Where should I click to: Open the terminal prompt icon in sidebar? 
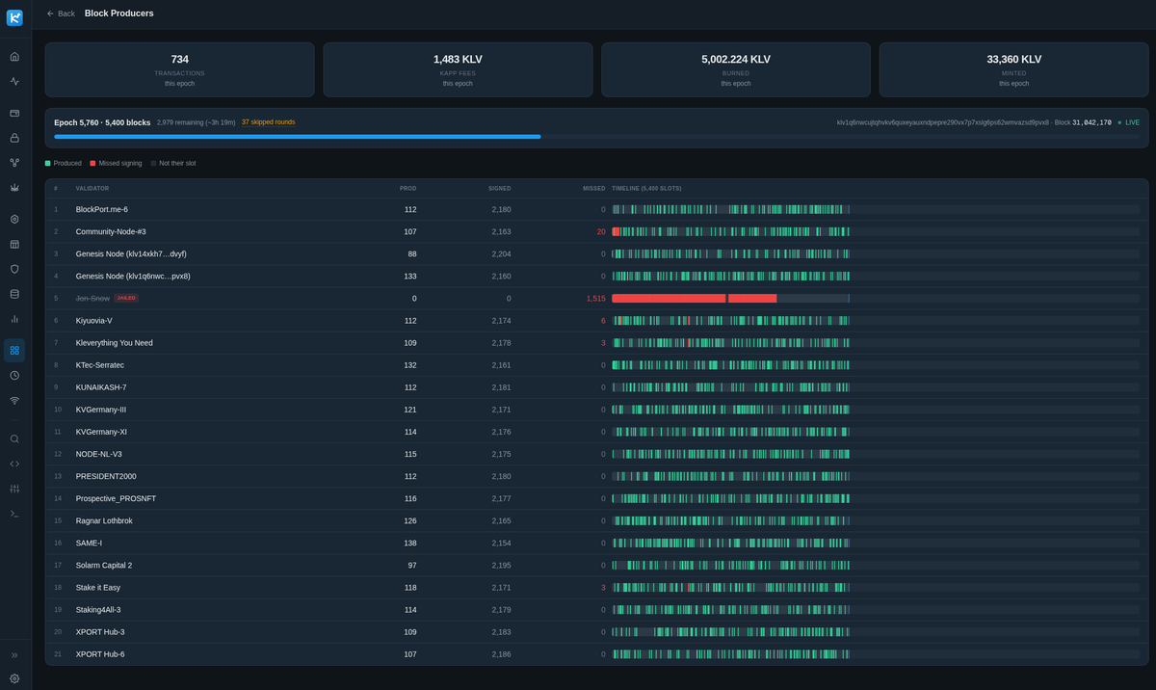coord(14,514)
